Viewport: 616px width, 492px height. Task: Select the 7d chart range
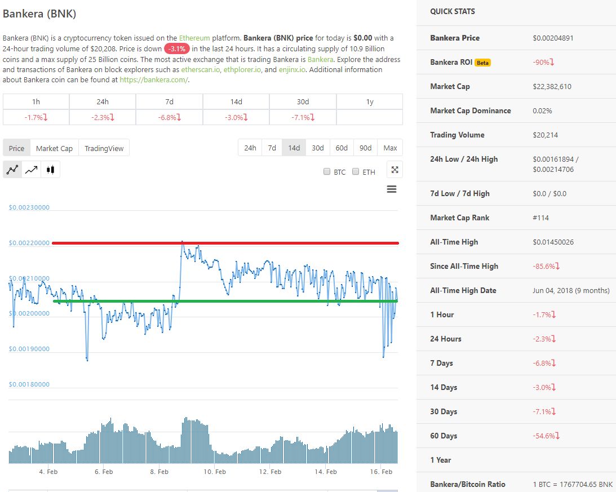coord(272,148)
